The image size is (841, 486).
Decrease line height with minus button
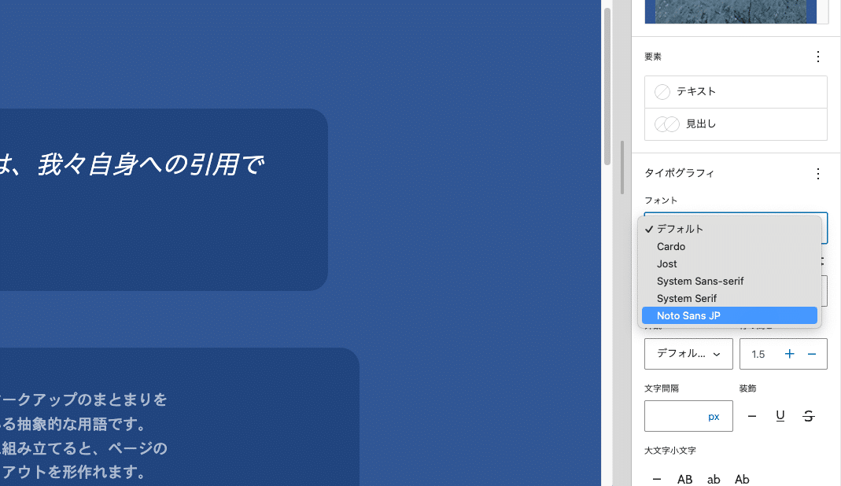pos(812,354)
